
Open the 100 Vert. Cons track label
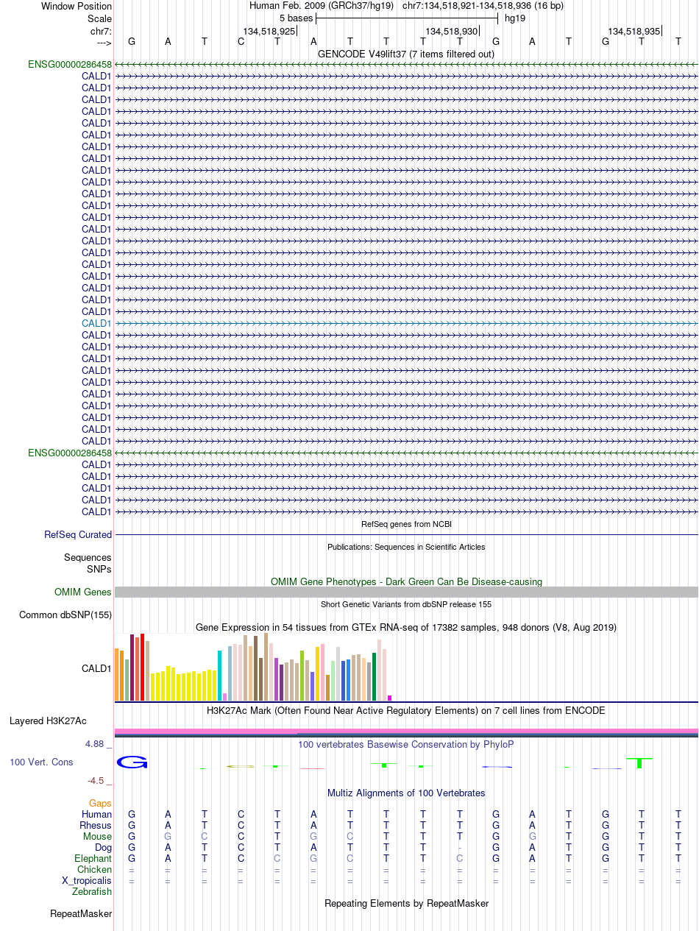[41, 762]
